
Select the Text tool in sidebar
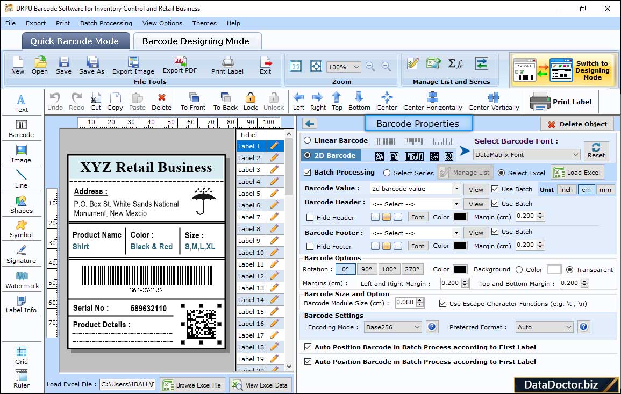coord(22,104)
